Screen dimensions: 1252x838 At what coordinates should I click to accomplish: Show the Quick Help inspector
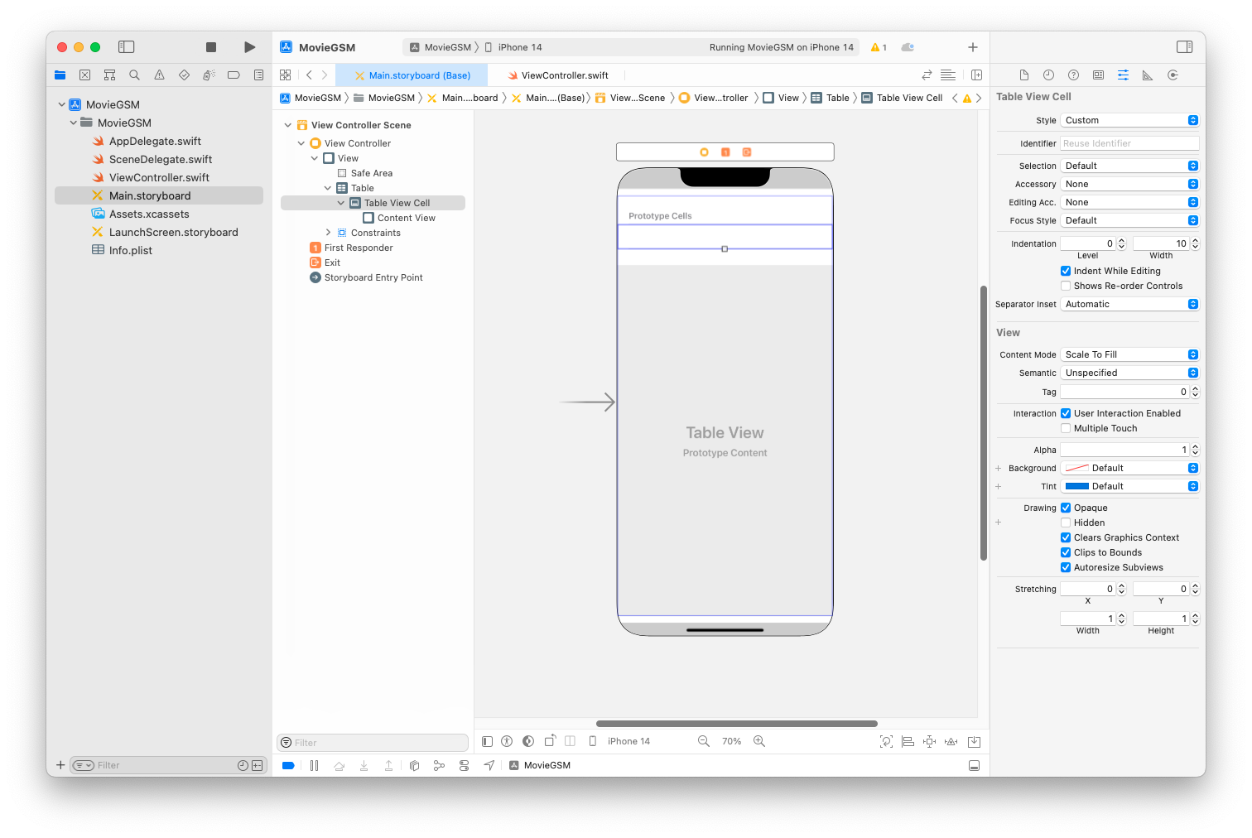coord(1073,75)
